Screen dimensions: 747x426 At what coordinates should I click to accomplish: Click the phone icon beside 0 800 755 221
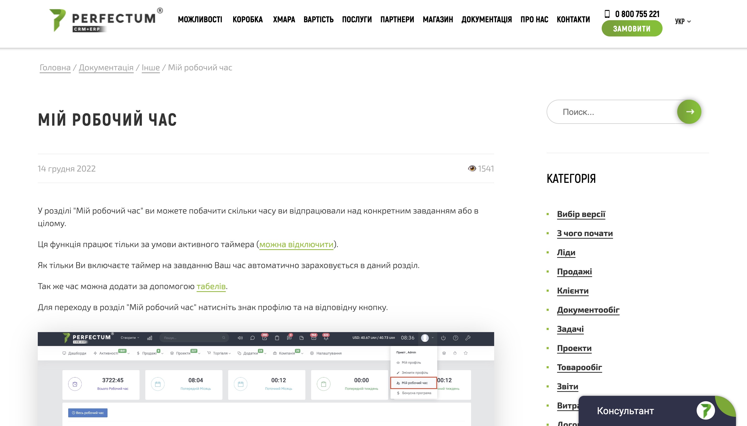pyautogui.click(x=607, y=14)
